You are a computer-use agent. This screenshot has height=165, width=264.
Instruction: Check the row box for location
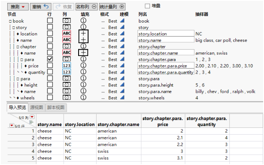(x=50, y=33)
